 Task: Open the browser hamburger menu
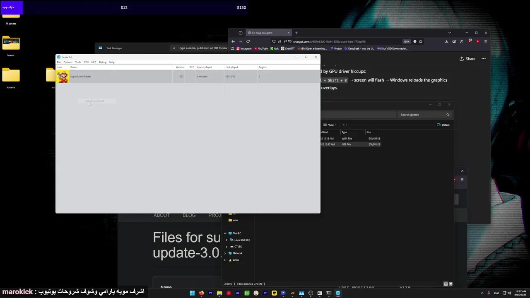[486, 41]
